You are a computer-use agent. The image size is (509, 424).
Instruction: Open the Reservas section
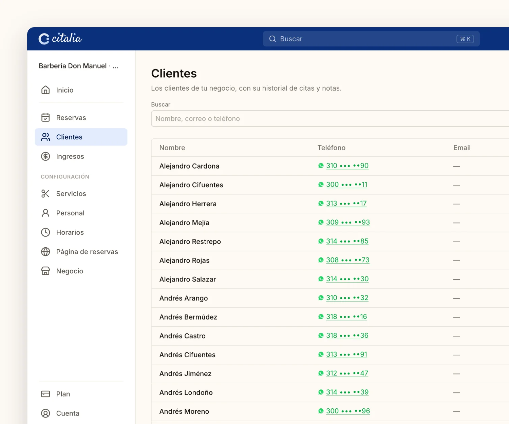81,117
